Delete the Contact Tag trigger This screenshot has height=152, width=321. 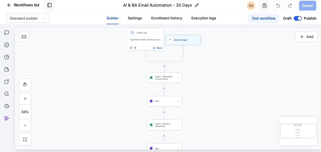coord(135,48)
